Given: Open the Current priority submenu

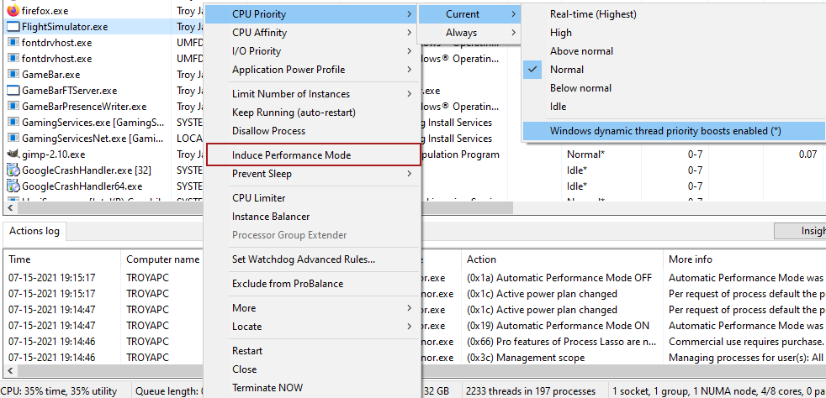Looking at the screenshot, I should [469, 14].
